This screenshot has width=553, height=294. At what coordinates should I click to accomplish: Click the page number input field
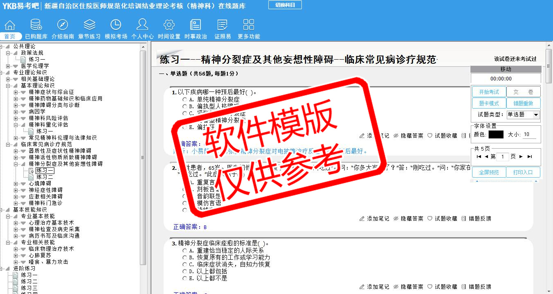pos(503,157)
